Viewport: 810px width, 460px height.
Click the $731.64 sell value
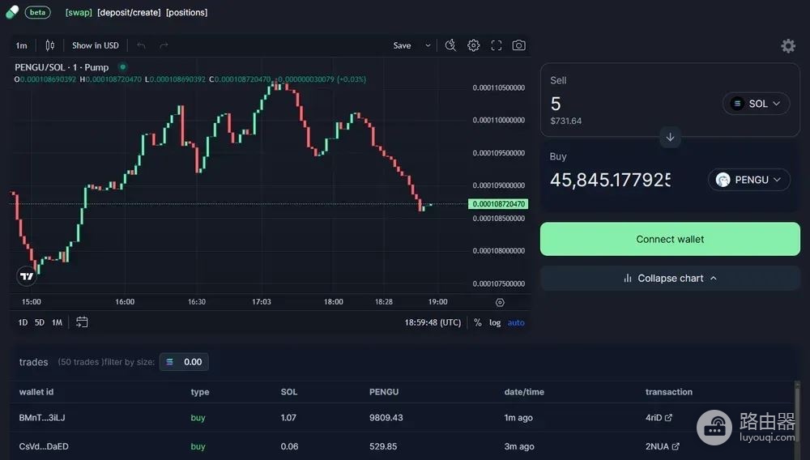coord(565,121)
